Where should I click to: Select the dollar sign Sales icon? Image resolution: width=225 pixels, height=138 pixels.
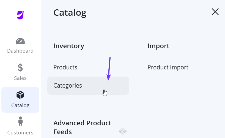(x=20, y=67)
